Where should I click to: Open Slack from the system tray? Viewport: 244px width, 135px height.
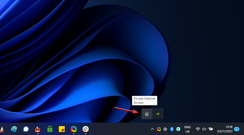[165, 129]
